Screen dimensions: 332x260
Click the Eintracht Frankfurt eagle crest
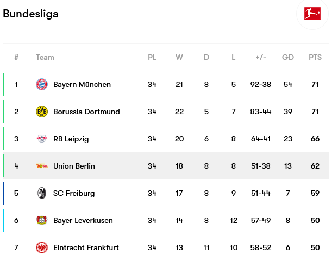click(42, 247)
